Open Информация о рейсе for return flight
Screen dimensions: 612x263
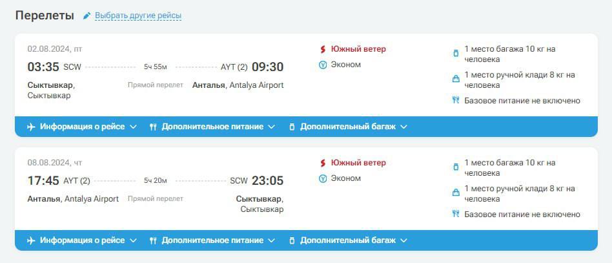click(82, 240)
